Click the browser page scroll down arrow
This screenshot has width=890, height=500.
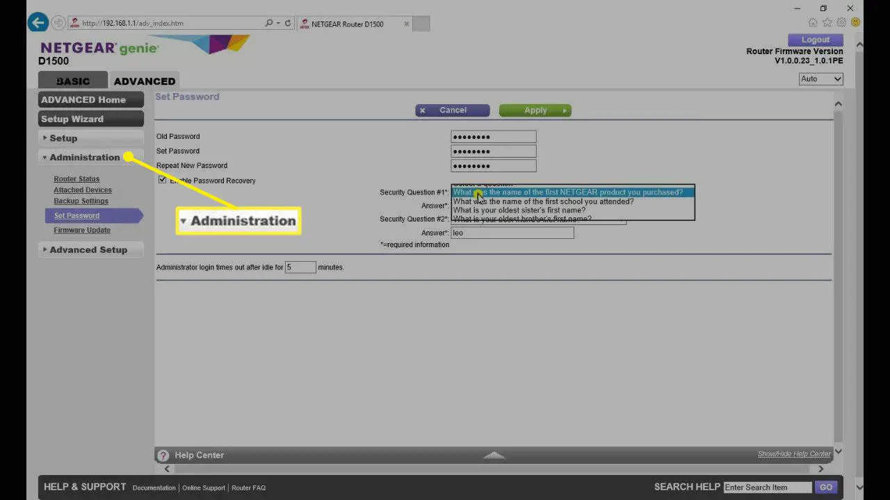859,487
